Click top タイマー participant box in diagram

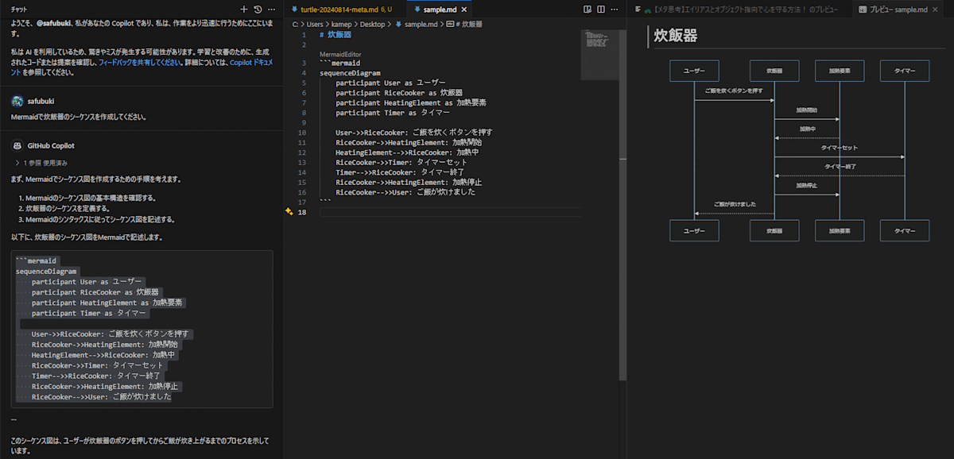pyautogui.click(x=905, y=71)
